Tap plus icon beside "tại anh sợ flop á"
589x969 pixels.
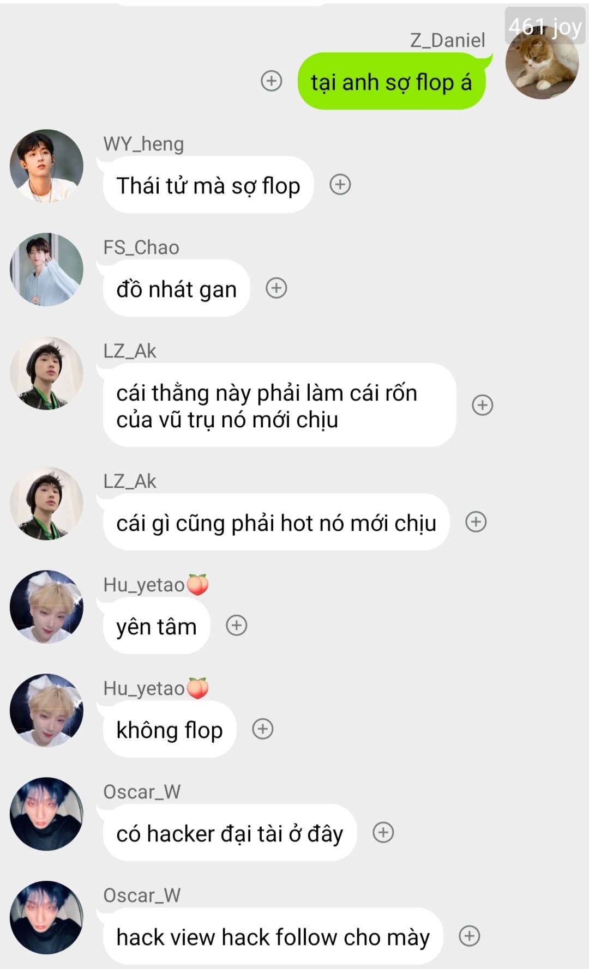click(x=272, y=81)
